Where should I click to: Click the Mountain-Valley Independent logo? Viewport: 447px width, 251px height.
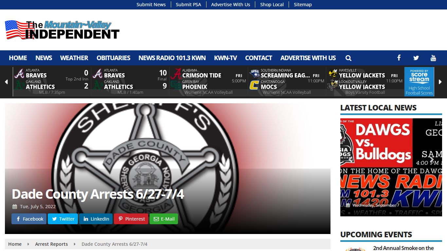tap(62, 30)
